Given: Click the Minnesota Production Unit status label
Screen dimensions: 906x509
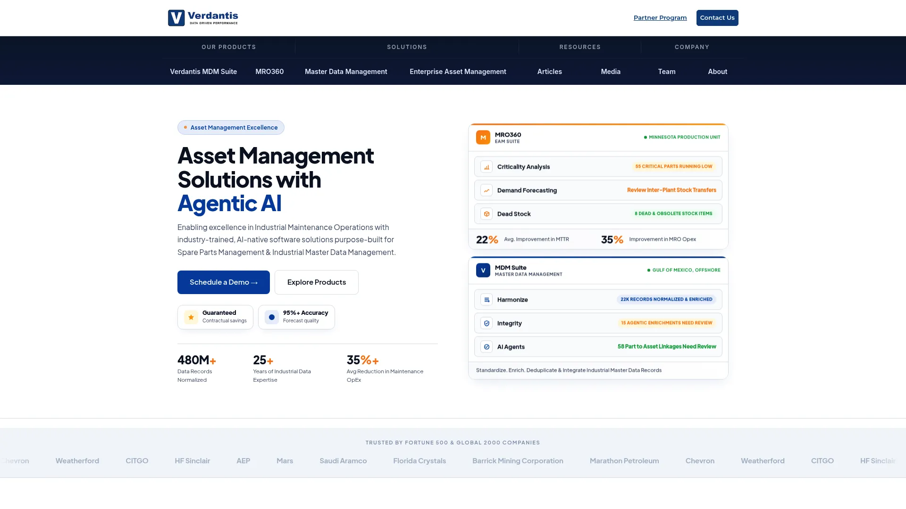Looking at the screenshot, I should click(x=682, y=137).
